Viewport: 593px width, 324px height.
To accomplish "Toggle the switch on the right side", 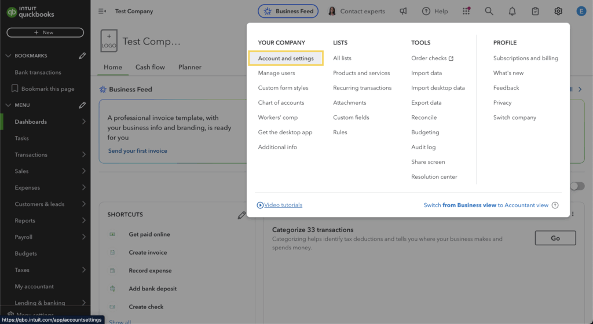I will click(x=577, y=186).
